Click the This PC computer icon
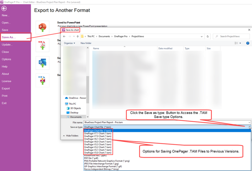 click(x=66, y=104)
